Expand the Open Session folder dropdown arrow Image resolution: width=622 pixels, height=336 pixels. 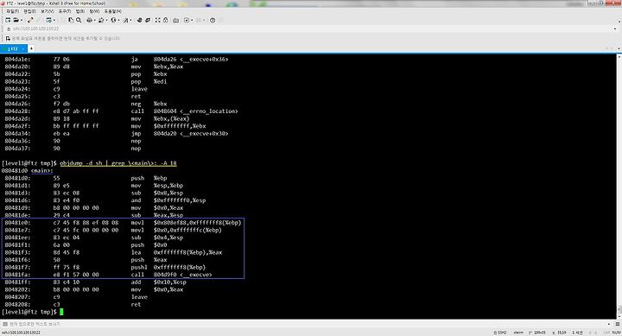click(21, 20)
